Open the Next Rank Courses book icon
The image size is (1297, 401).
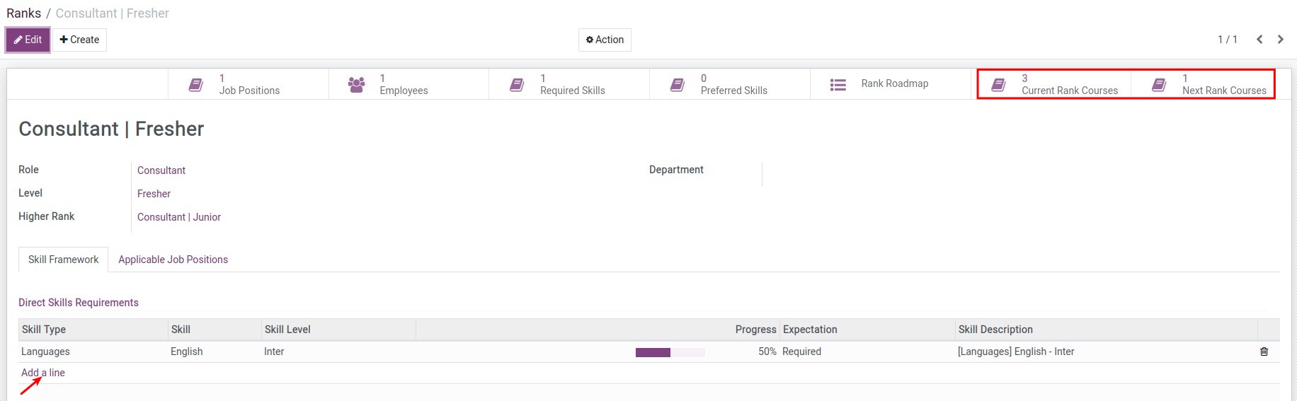[x=1159, y=85]
